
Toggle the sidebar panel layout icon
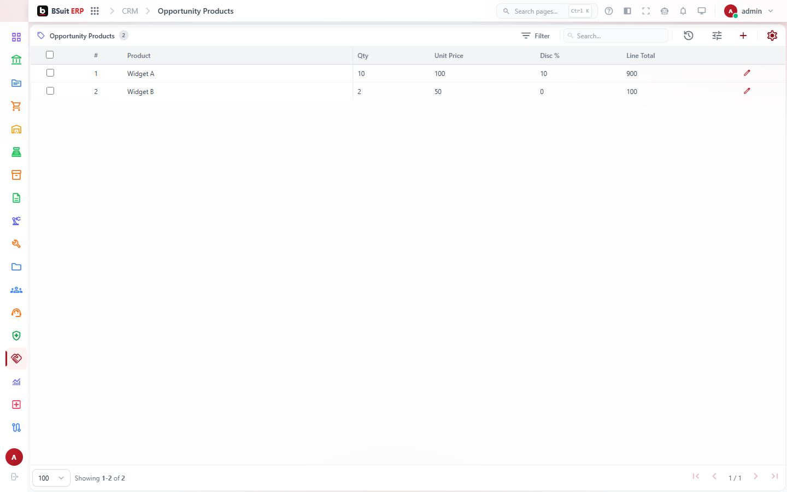click(627, 11)
